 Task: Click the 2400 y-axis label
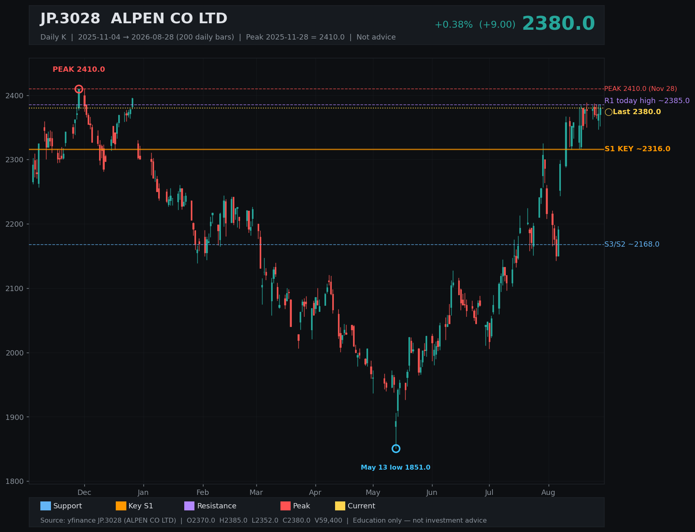pyautogui.click(x=14, y=96)
